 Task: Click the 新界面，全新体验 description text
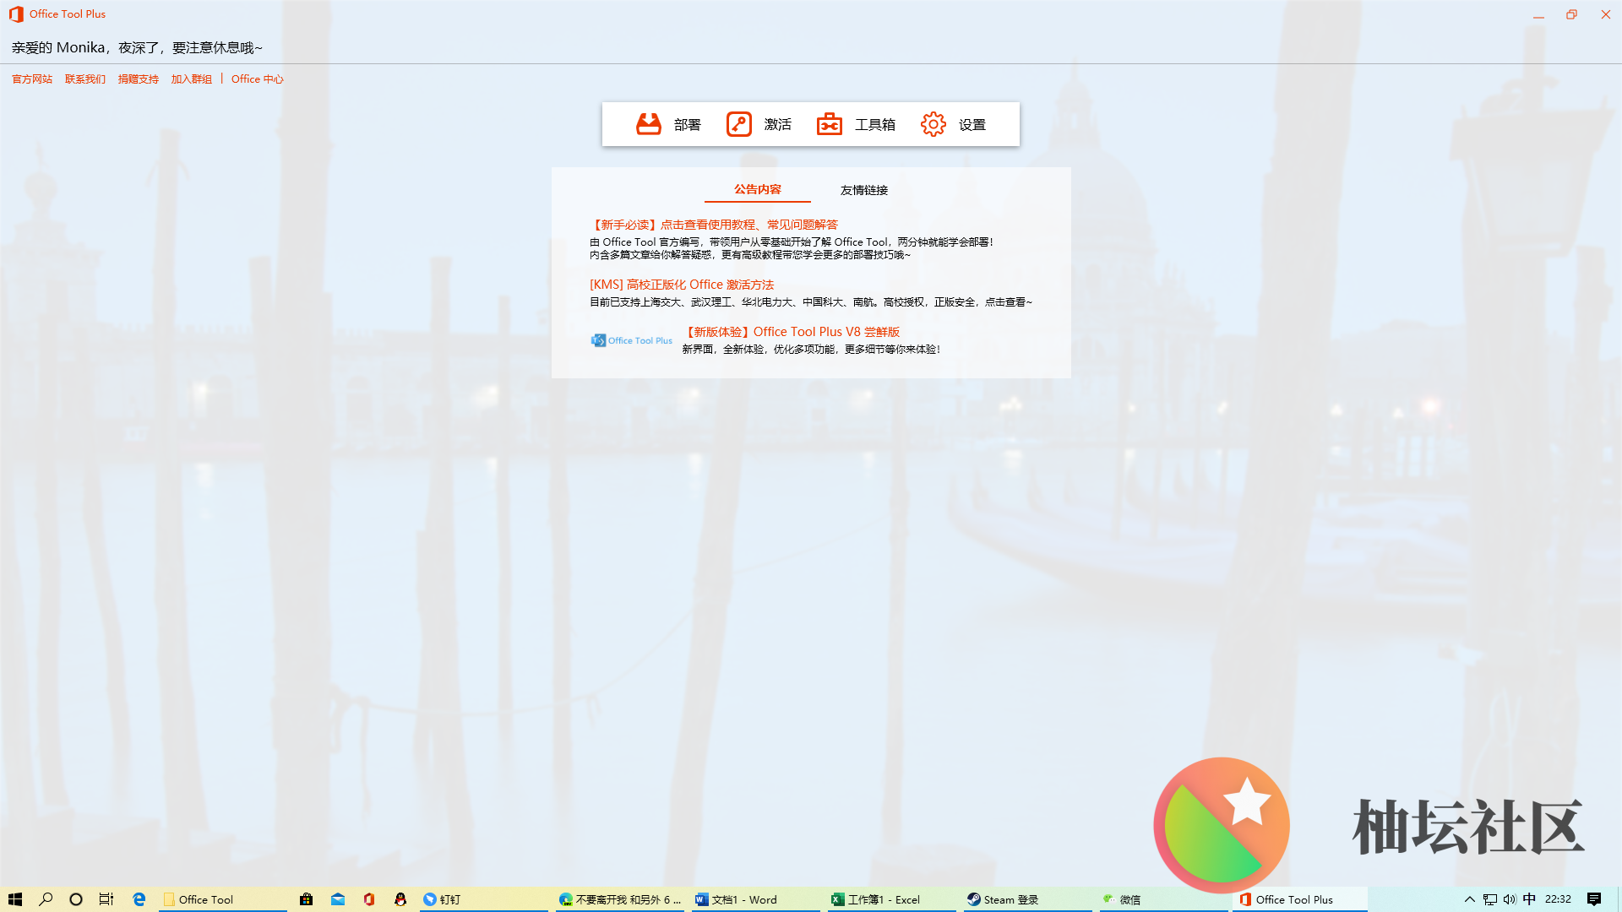point(811,350)
